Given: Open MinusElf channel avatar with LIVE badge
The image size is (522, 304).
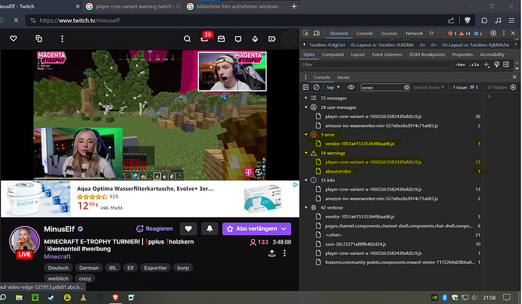Looking at the screenshot, I should click(x=24, y=243).
